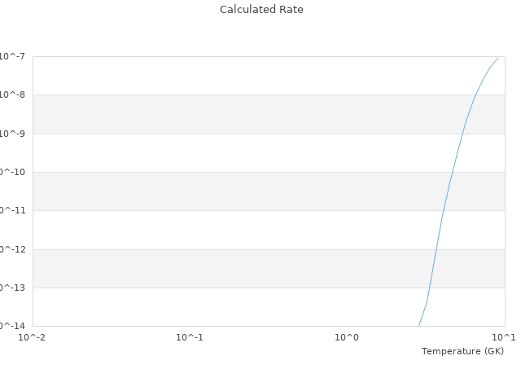Click the 10^-8 y-axis label
This screenshot has height=391, width=521.
(x=13, y=94)
